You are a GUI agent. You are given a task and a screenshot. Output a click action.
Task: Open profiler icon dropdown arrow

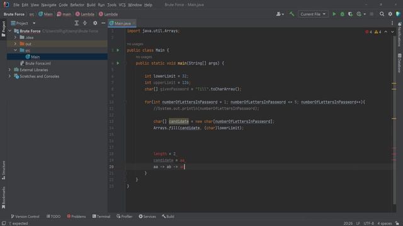point(365,14)
